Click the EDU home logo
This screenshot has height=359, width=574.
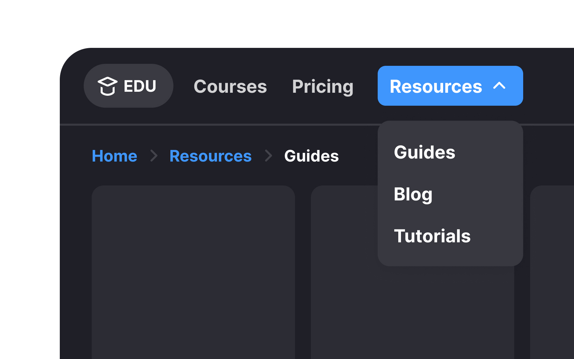click(x=128, y=86)
